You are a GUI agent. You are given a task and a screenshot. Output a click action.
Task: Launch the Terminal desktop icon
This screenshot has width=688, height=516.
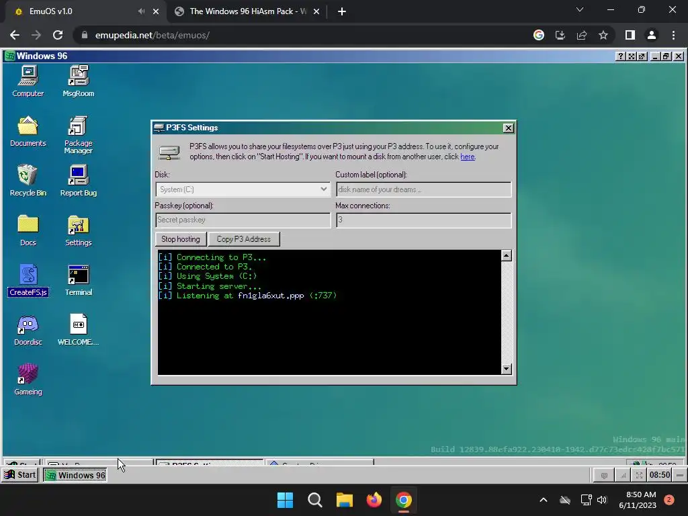point(78,280)
